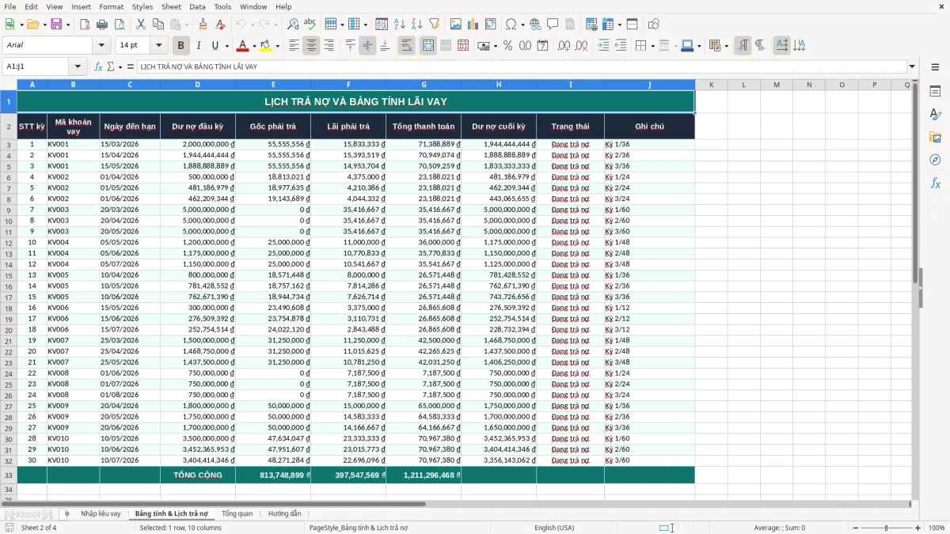Open the Data menu
The image size is (950, 534).
pos(197,6)
